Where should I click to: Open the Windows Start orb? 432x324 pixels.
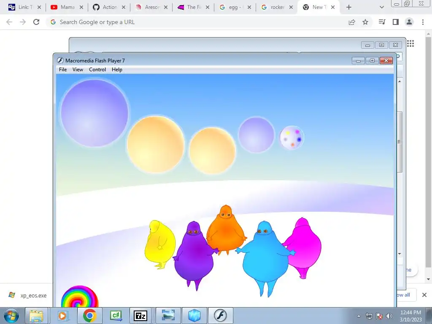tap(11, 316)
